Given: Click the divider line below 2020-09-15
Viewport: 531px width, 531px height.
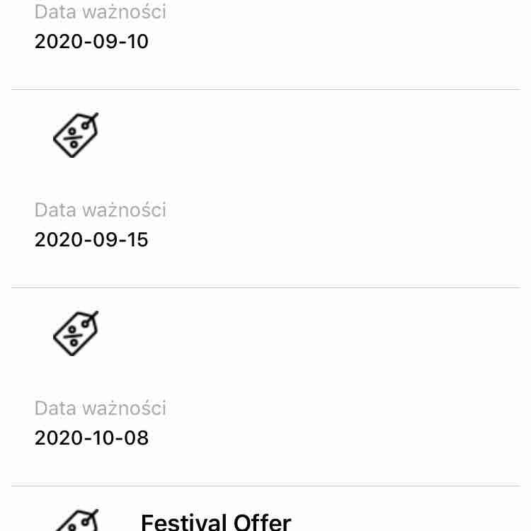Looking at the screenshot, I should pos(265,287).
